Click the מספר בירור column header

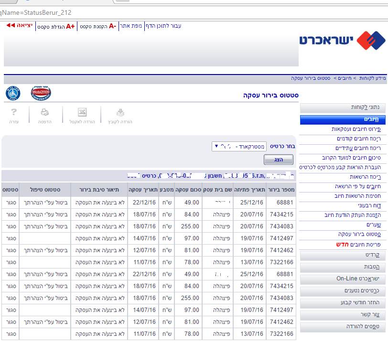pyautogui.click(x=281, y=190)
